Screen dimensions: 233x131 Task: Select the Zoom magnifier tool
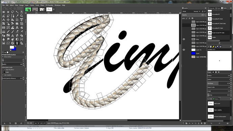click(22, 16)
